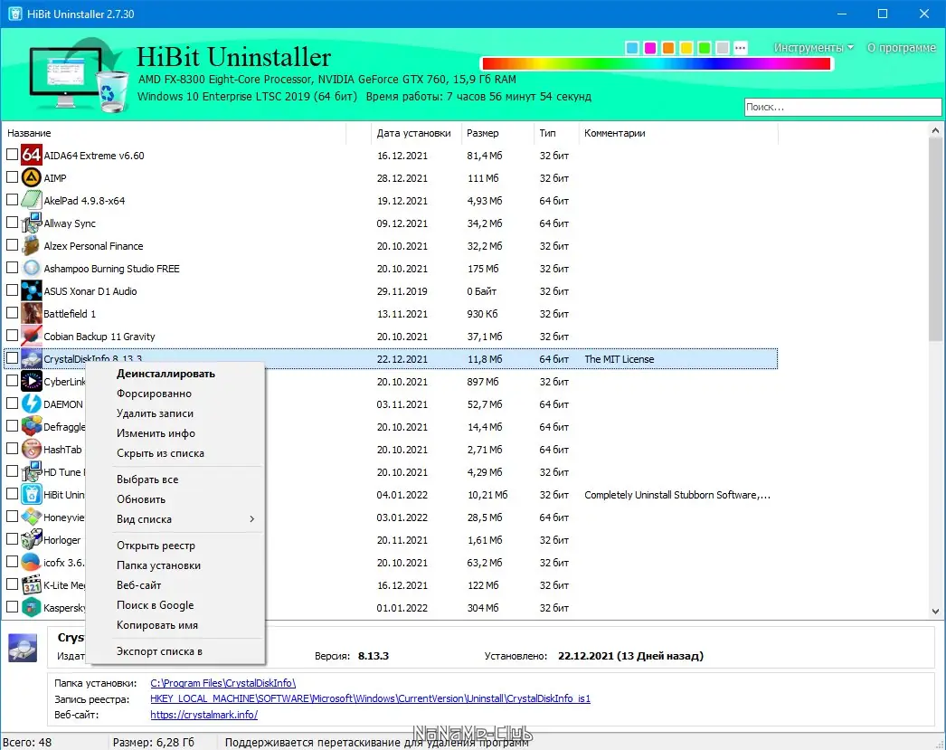Pick the orange theme color swatch
The width and height of the screenshot is (946, 750).
tap(668, 48)
